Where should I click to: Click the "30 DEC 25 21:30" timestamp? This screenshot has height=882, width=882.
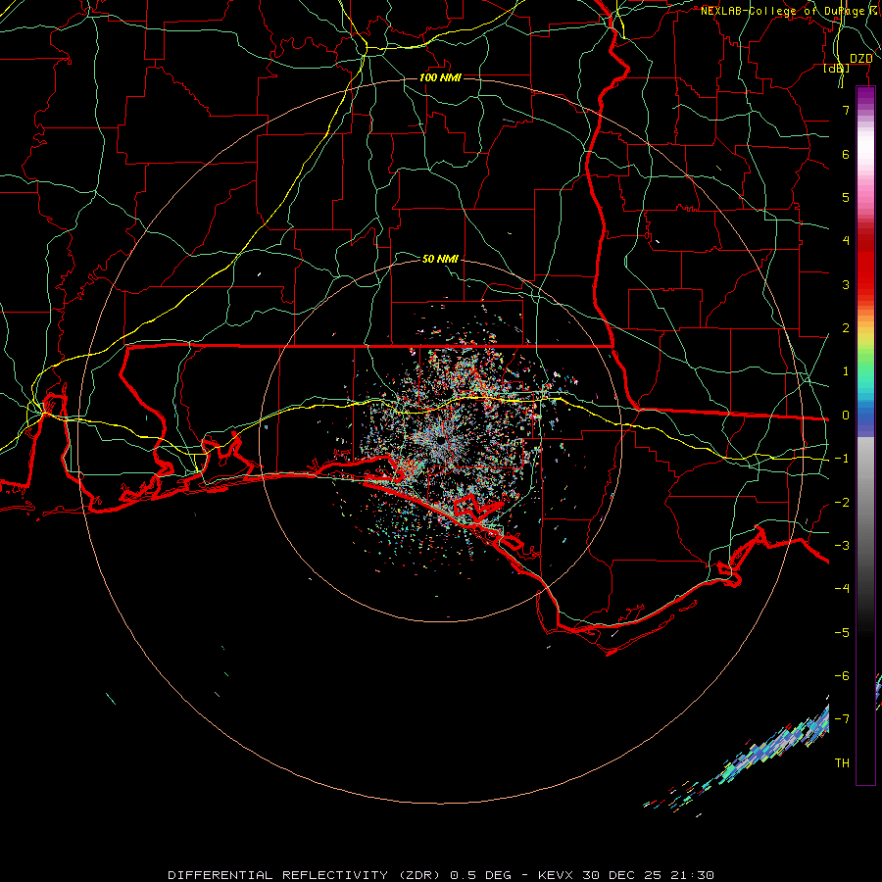648,875
